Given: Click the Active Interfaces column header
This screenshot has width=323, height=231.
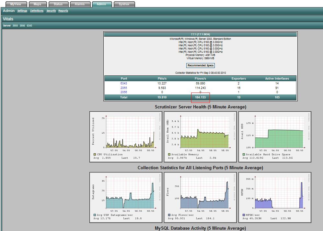Looking at the screenshot, I should (277, 79).
